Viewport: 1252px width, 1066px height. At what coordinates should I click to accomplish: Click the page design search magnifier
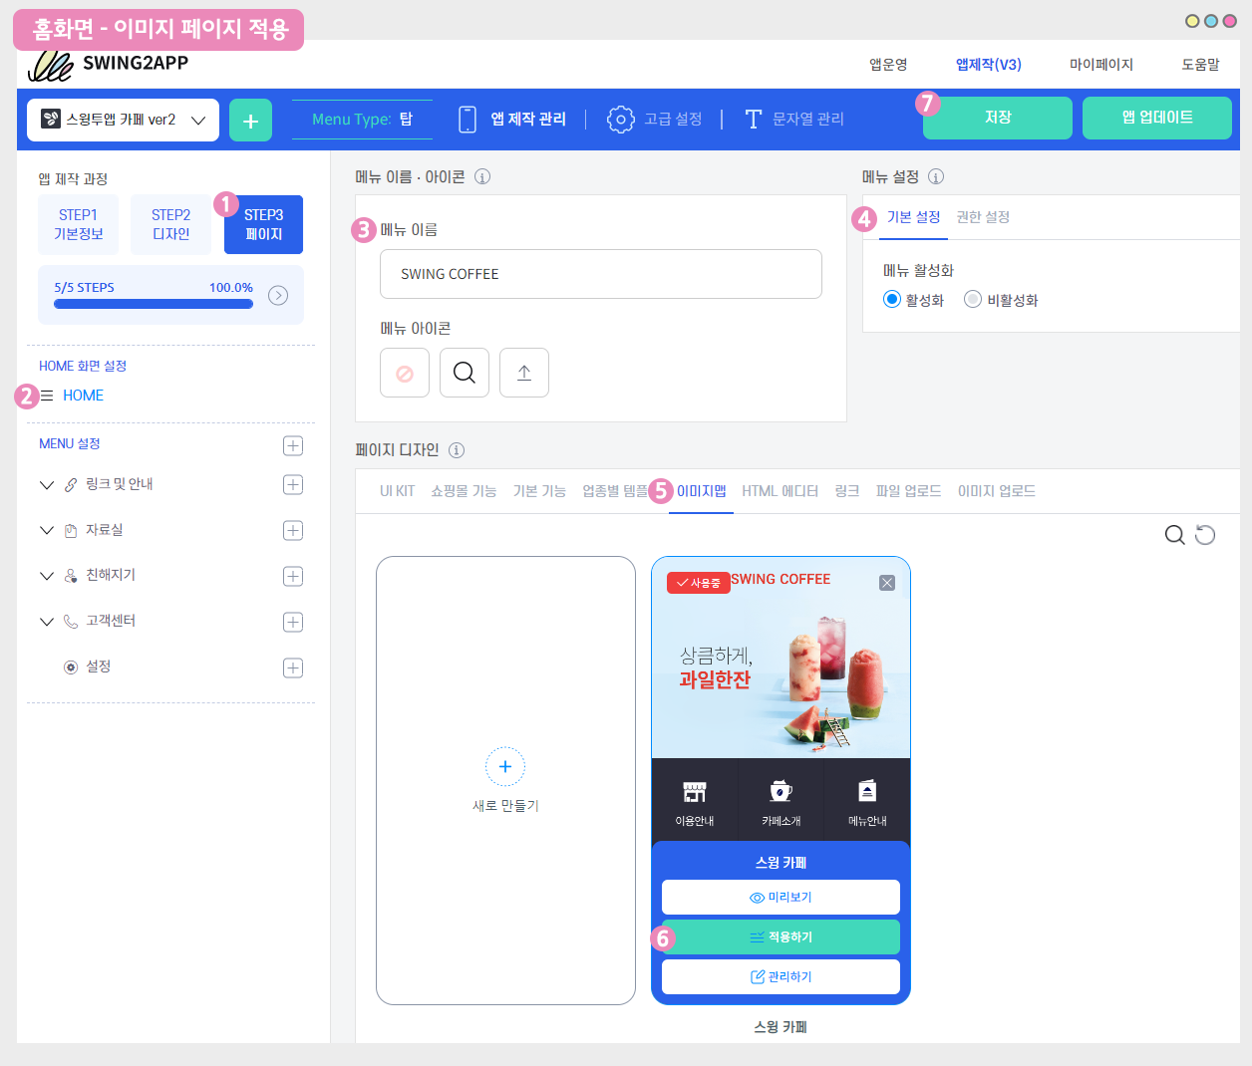1174,535
